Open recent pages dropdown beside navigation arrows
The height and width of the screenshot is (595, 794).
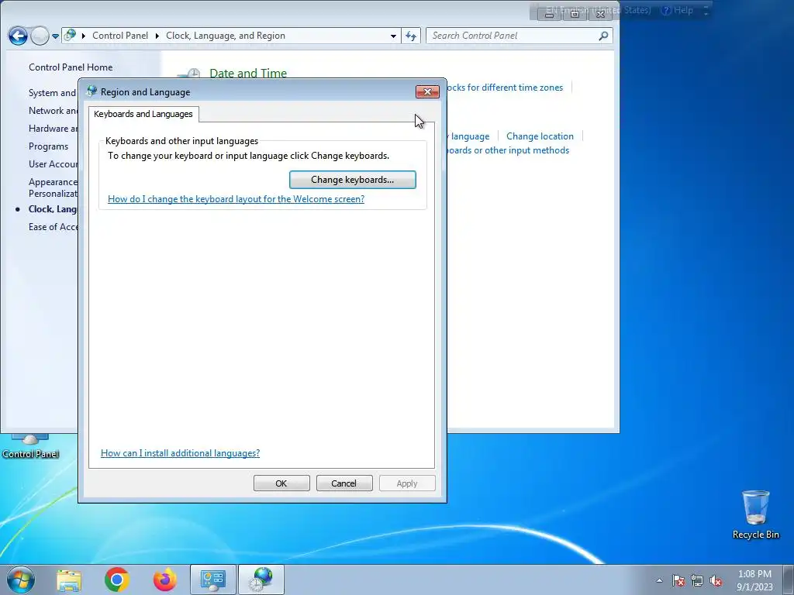(x=55, y=36)
